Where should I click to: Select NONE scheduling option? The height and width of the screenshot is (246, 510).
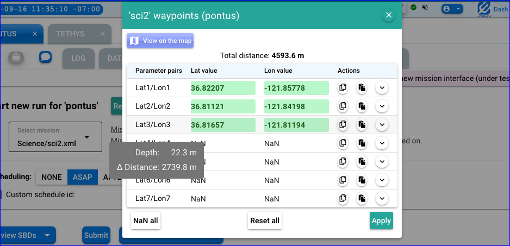click(x=52, y=177)
